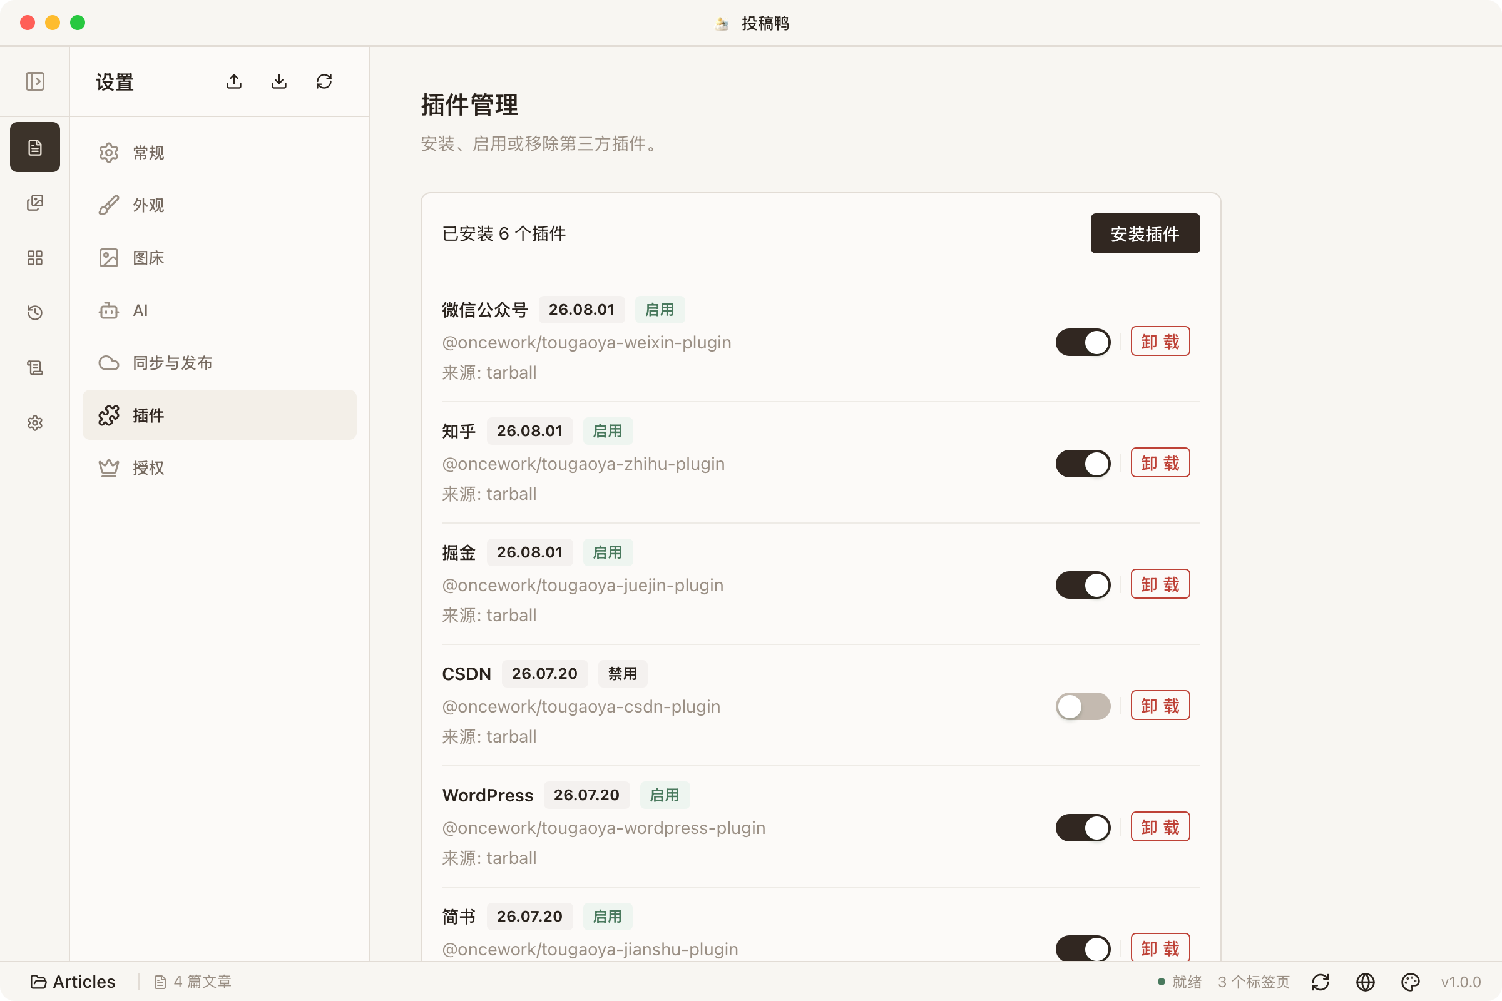Open the 常规 settings section

pyautogui.click(x=220, y=153)
